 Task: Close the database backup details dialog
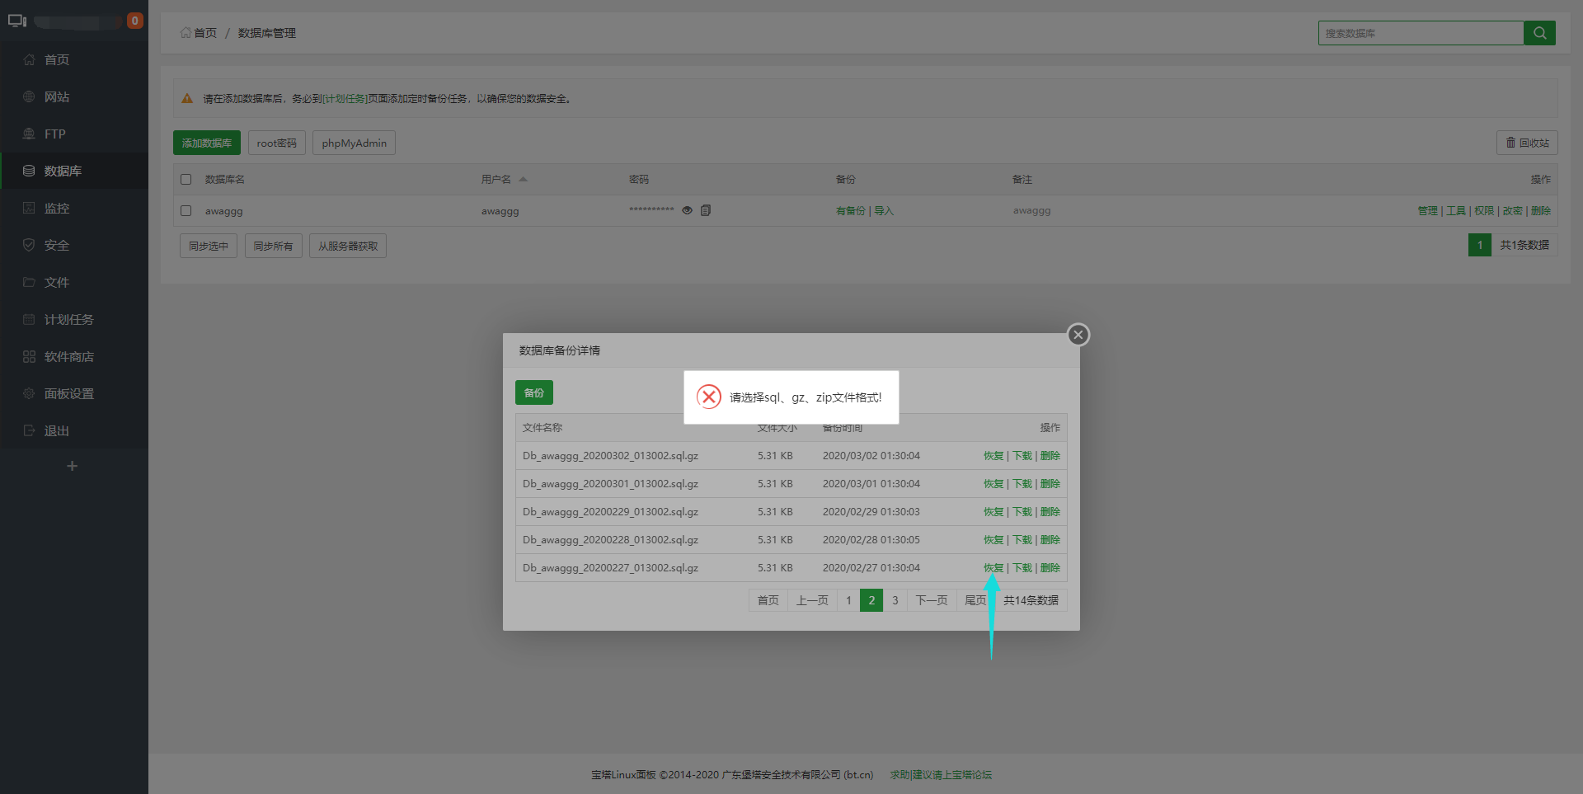[1078, 335]
